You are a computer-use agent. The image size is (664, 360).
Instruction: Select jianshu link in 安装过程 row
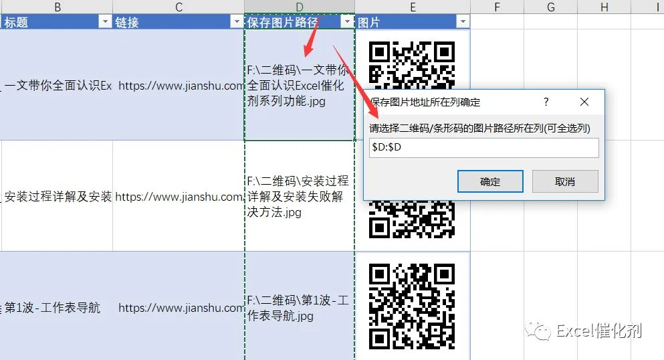(179, 196)
